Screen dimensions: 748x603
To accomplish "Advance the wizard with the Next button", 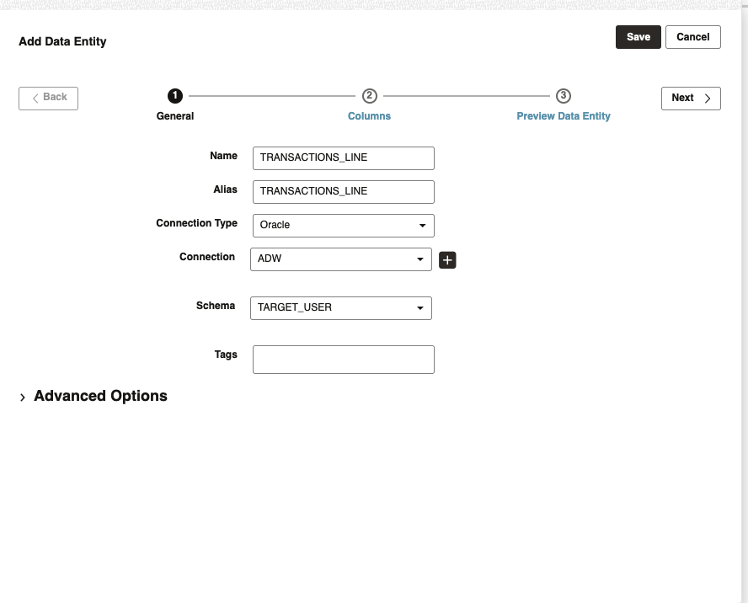I will tap(690, 98).
